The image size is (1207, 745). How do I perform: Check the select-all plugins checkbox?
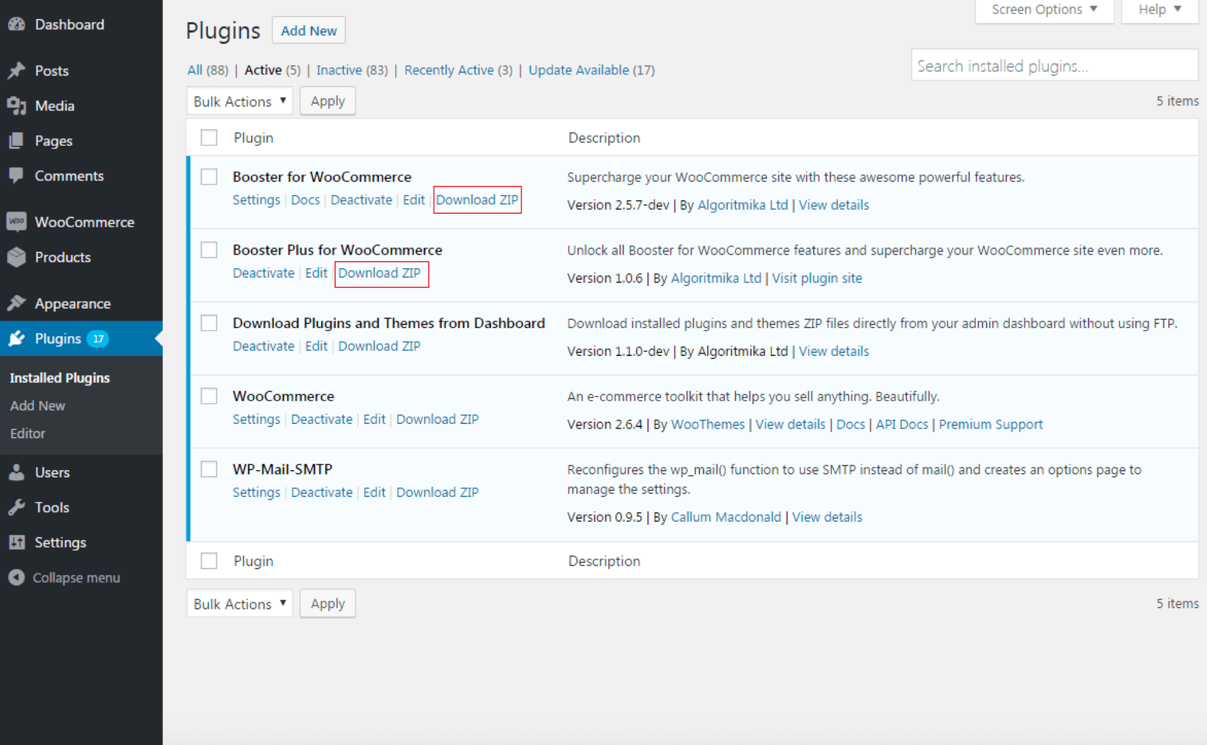coord(208,137)
